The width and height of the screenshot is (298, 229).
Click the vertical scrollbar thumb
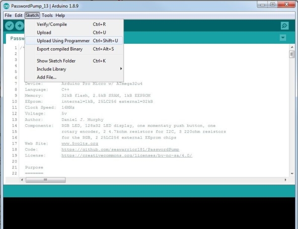[x=292, y=54]
